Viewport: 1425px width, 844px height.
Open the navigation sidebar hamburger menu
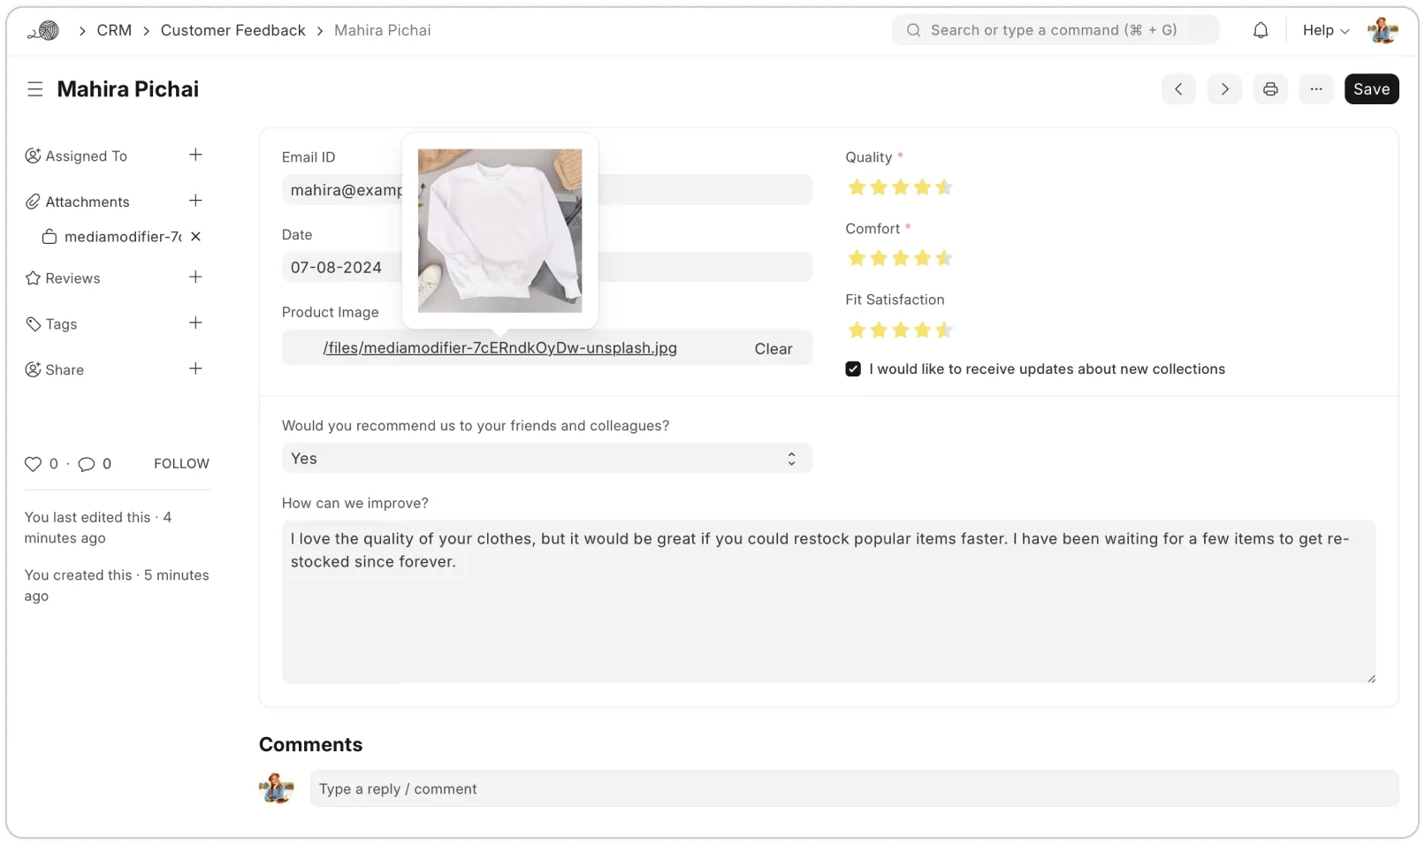click(x=34, y=88)
